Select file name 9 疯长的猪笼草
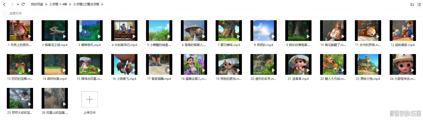This screenshot has width=423, height=120. pos(298,45)
